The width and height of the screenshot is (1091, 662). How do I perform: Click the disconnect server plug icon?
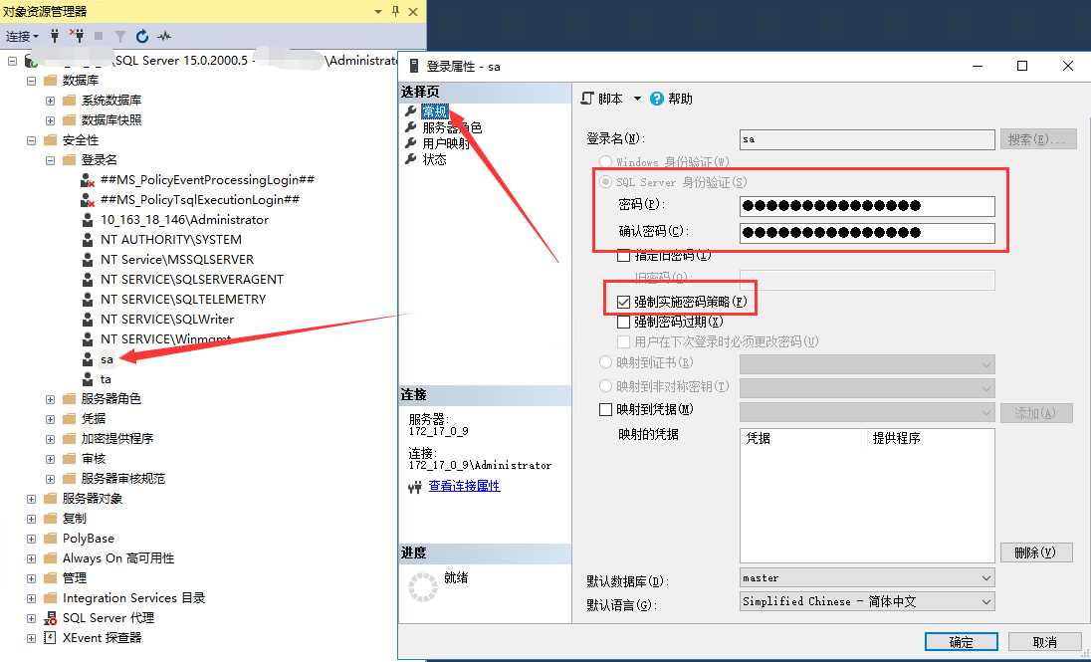tap(76, 36)
